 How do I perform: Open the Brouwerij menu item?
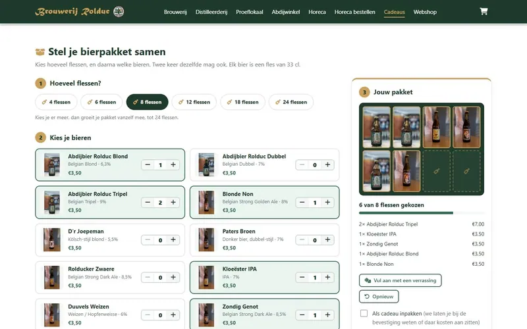[175, 12]
